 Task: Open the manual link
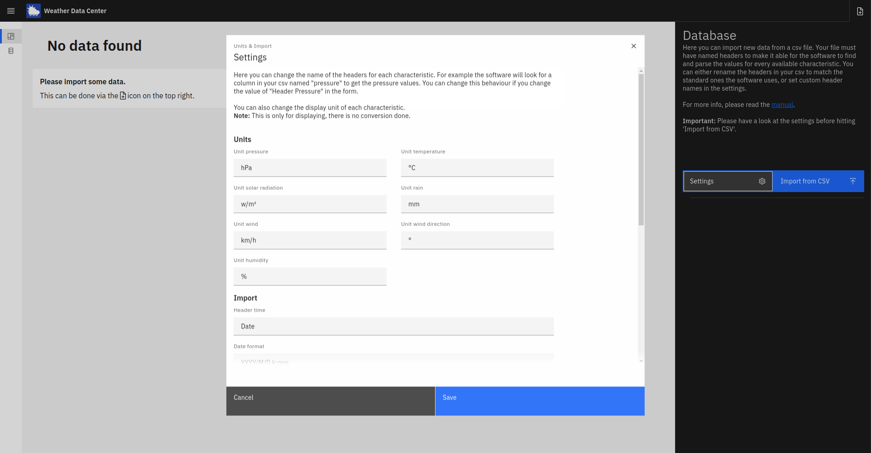(x=783, y=105)
